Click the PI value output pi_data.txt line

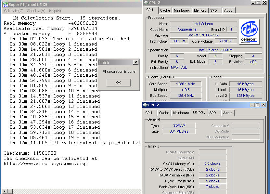(x=75, y=143)
